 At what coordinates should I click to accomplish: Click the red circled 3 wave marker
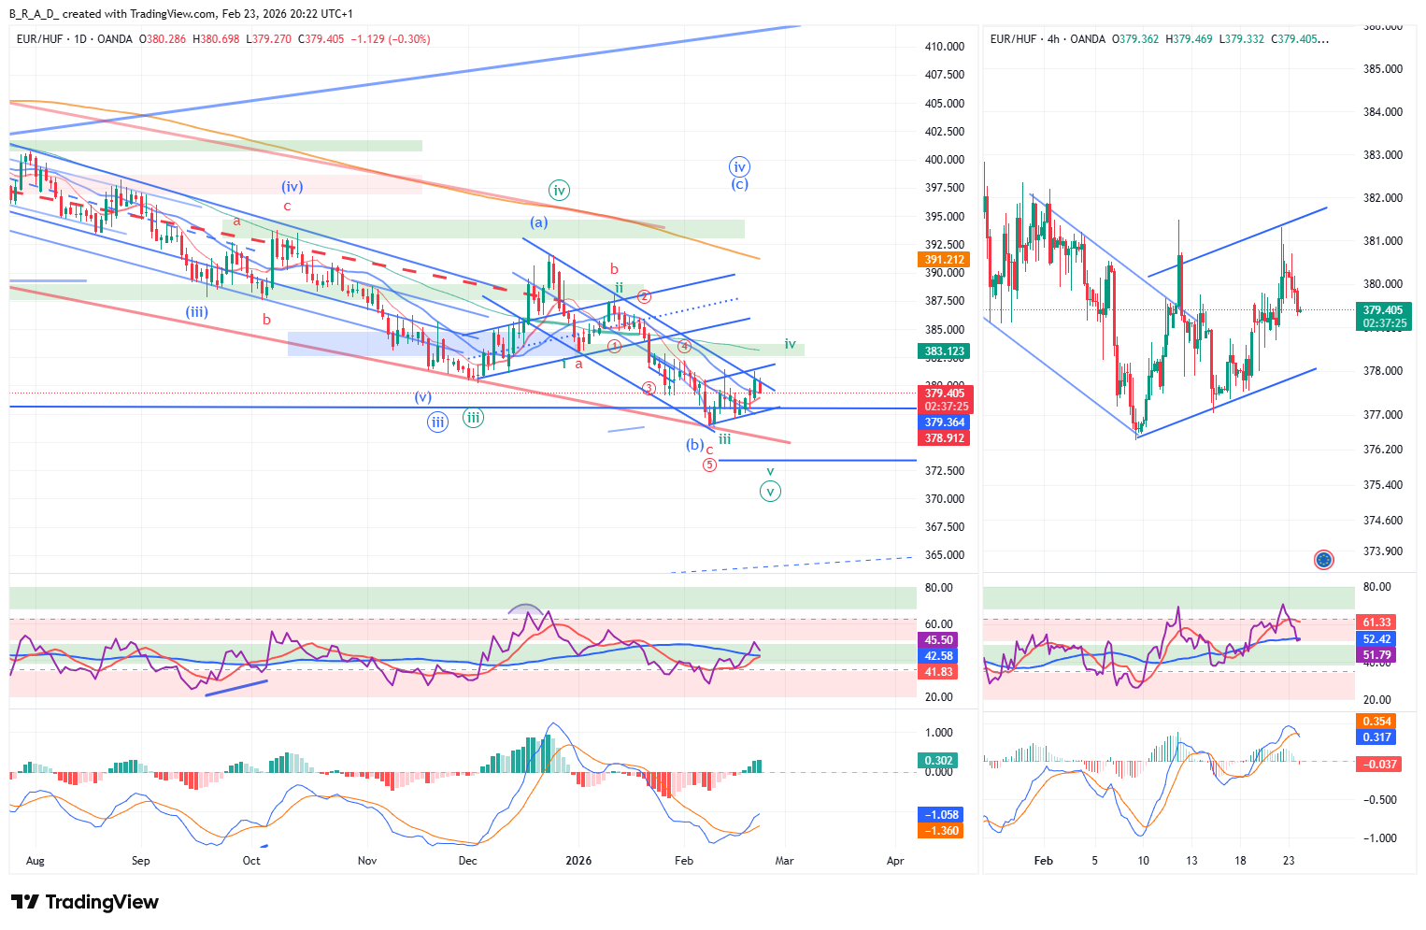pos(649,388)
